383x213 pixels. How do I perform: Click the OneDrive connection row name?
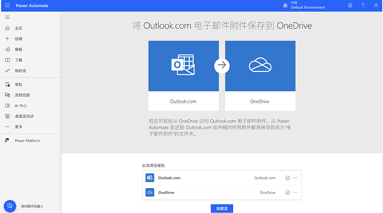click(166, 193)
